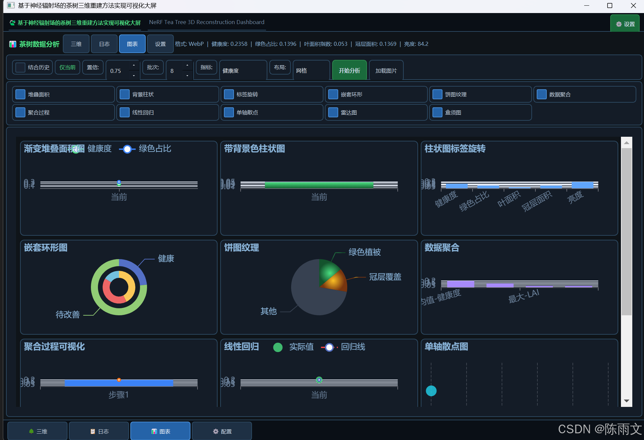Screen dimensions: 644x440
Task: Open the 布局 网格 dropdown
Action: (x=311, y=71)
